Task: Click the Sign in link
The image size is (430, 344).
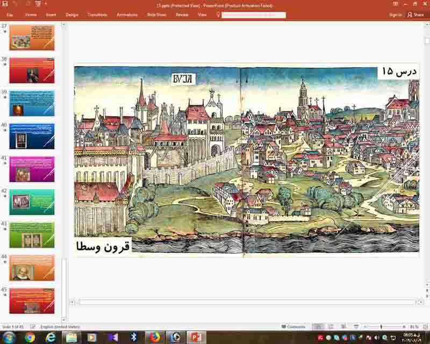Action: pos(395,15)
